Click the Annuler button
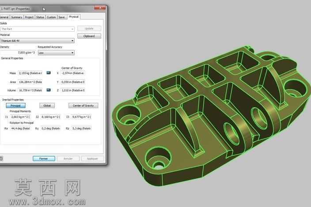Screen dimensions: 311x207 pos(68,158)
